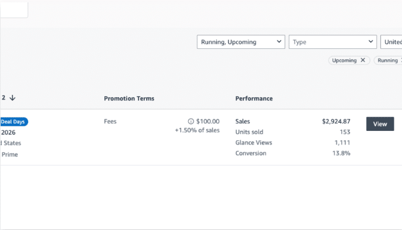Viewport: 402px width, 230px height.
Task: Click the Promotion Terms column header
Action: (x=129, y=98)
